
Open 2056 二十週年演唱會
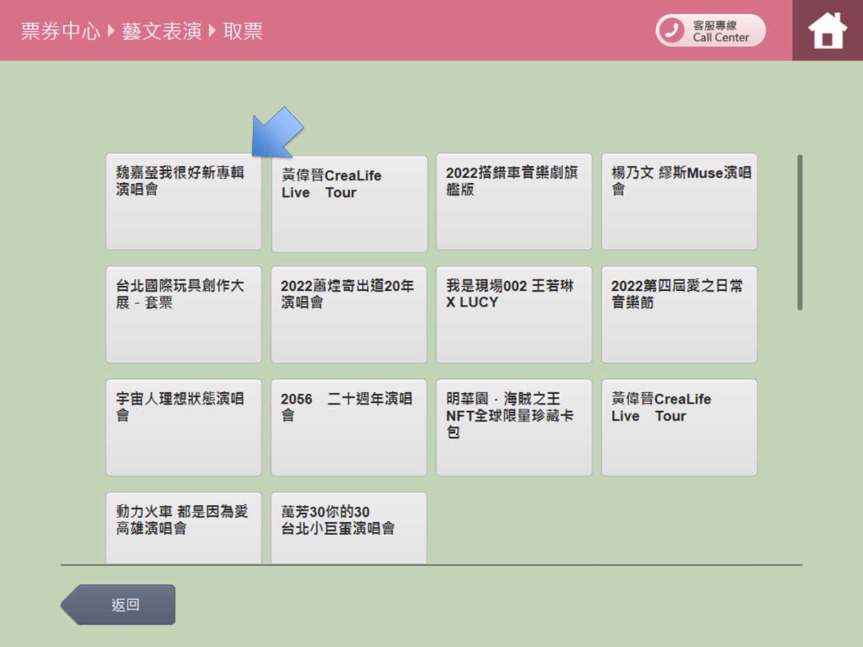(348, 428)
